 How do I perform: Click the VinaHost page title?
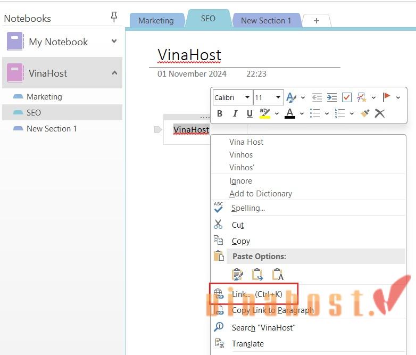point(189,55)
